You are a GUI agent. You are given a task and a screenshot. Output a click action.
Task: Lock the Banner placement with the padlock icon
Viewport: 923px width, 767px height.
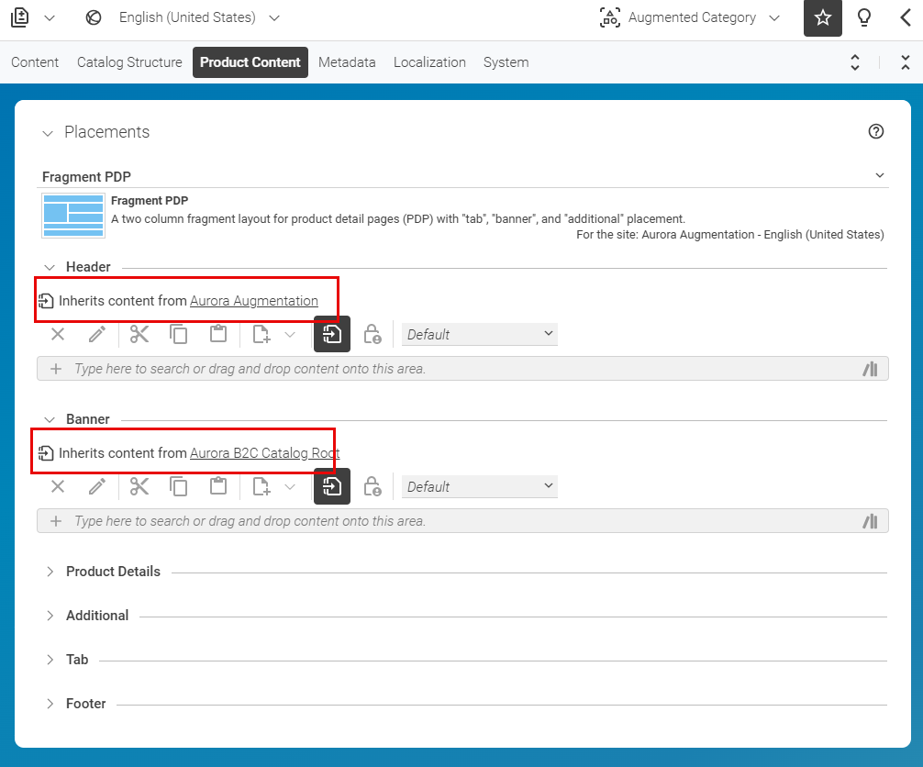coord(373,486)
